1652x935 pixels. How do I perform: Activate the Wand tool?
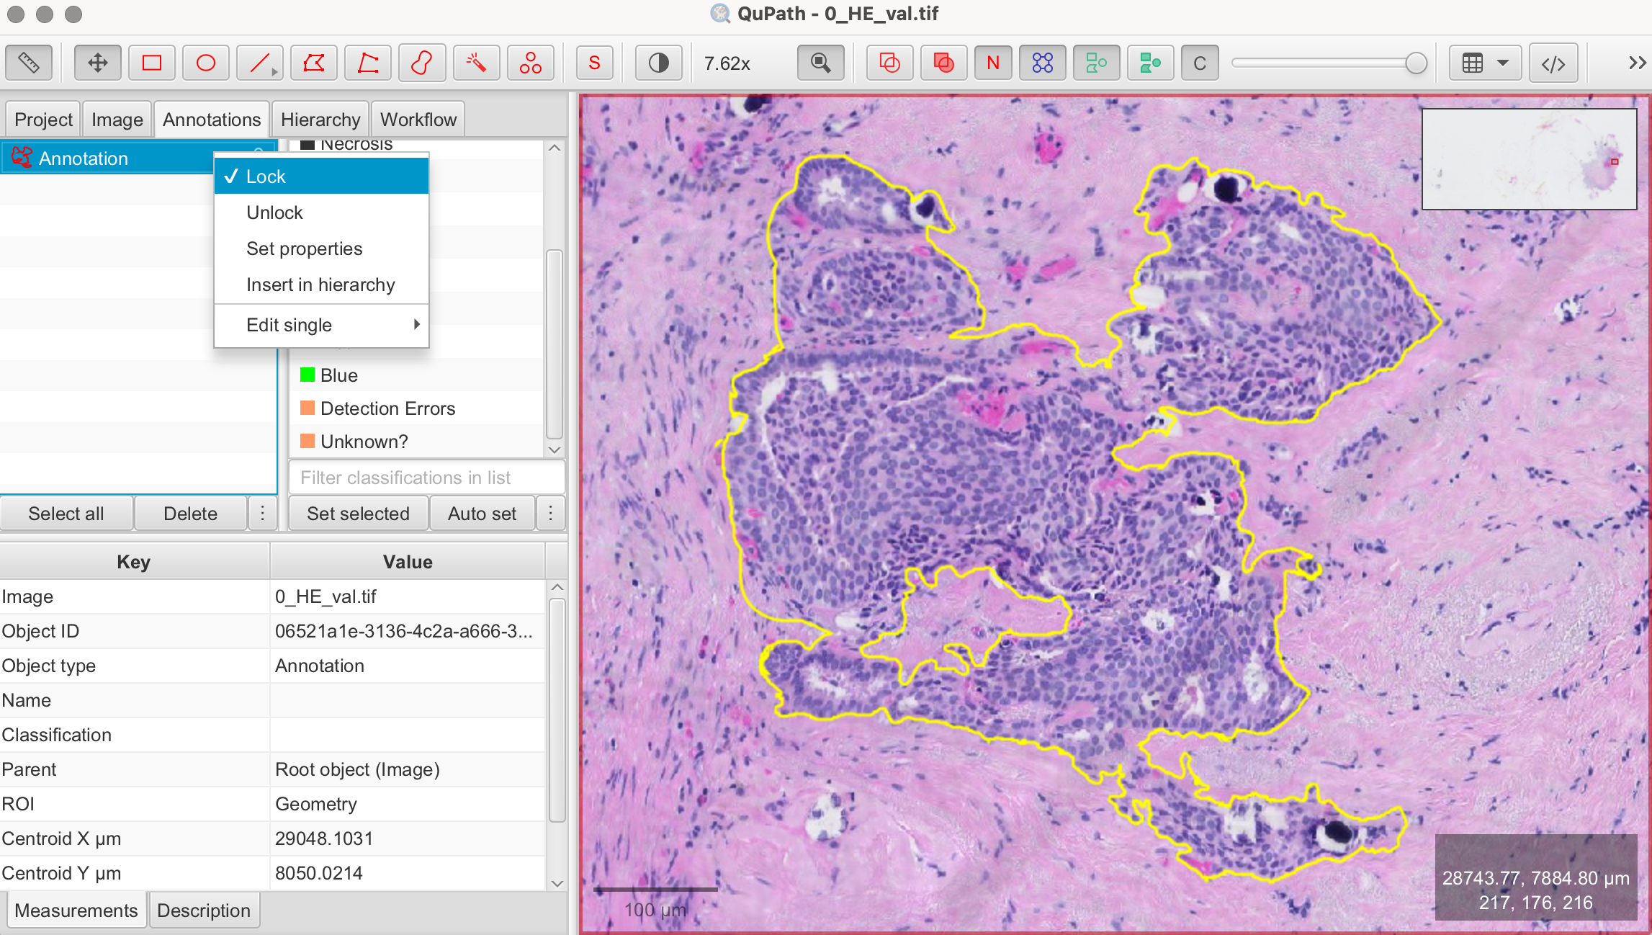point(476,63)
